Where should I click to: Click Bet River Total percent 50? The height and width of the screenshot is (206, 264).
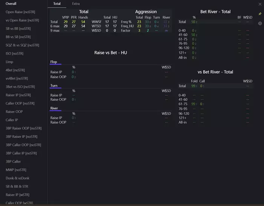pos(193,22)
